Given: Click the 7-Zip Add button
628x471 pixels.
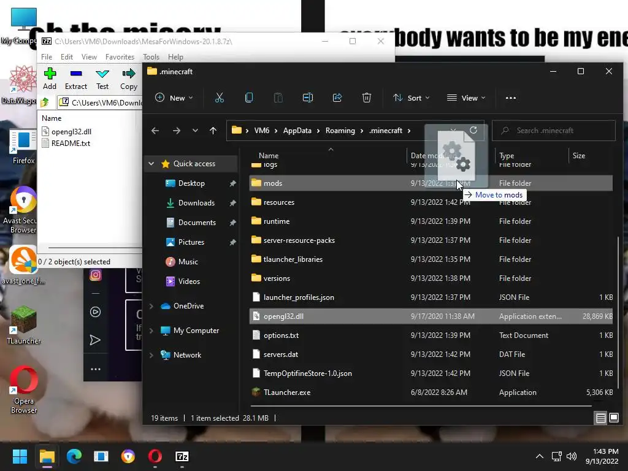Looking at the screenshot, I should (50, 78).
